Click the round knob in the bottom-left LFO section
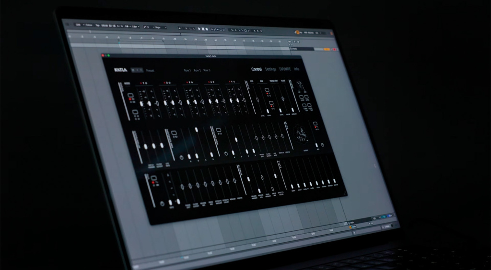This screenshot has height=270, width=491. tap(162, 204)
